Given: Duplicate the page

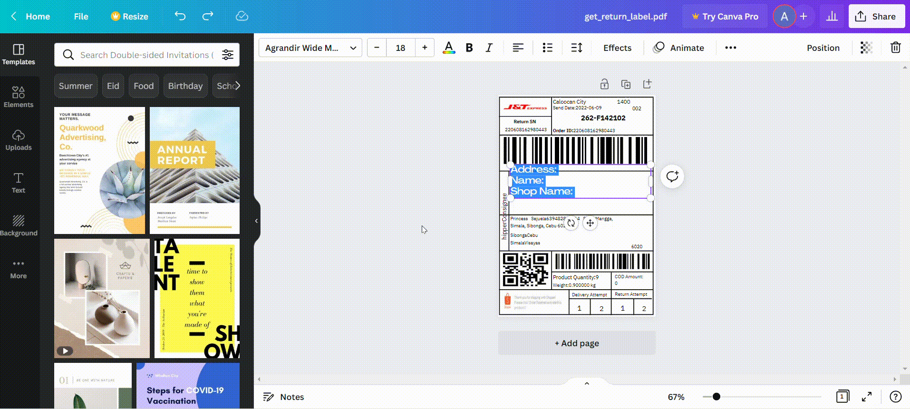Looking at the screenshot, I should [x=626, y=84].
